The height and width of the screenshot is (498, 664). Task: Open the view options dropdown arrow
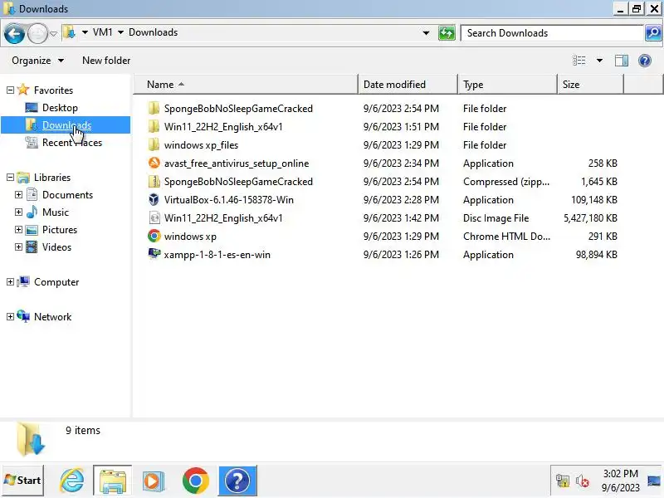point(599,61)
